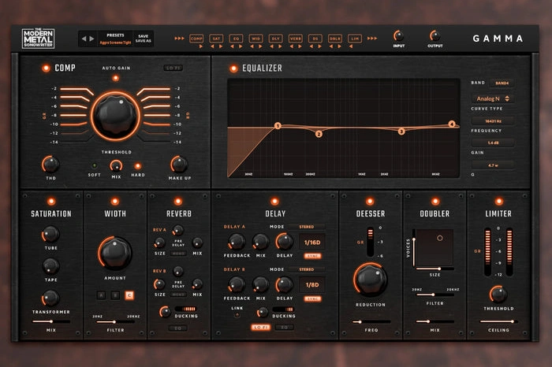Load the next preset with right arrow
The image size is (552, 367).
click(91, 39)
